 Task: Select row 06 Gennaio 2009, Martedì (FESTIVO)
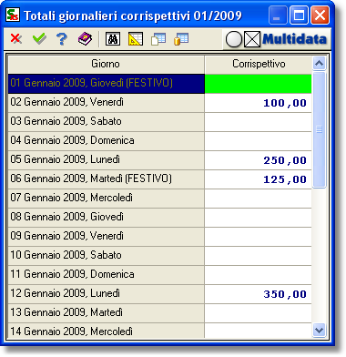coord(107,179)
